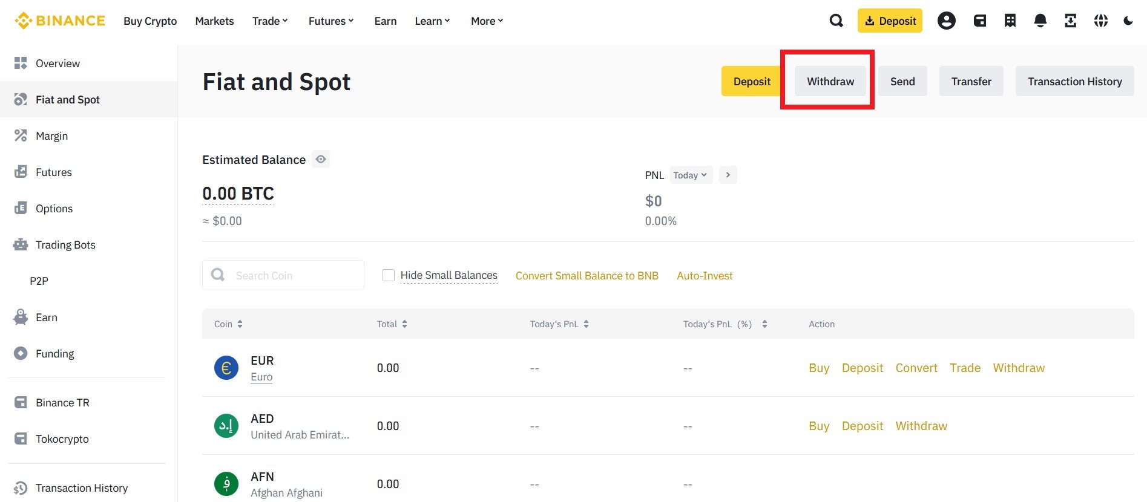
Task: Click the PNL details arrow button
Action: point(728,175)
